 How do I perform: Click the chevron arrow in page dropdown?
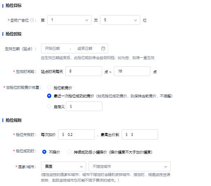[x=87, y=20]
